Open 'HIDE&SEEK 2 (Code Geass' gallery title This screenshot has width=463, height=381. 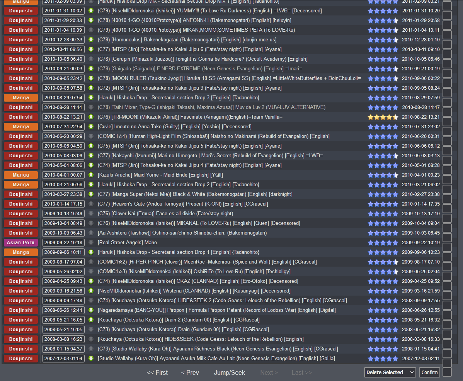point(222,300)
